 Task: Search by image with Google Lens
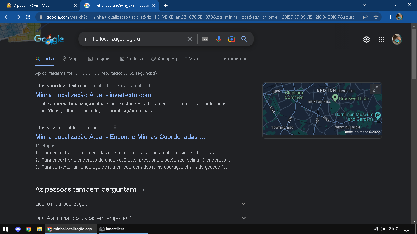tap(232, 39)
